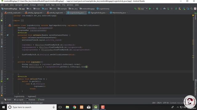The height and width of the screenshot is (110, 197).
Task: Open the Android Profiler gauge icon
Action: click(x=164, y=9)
